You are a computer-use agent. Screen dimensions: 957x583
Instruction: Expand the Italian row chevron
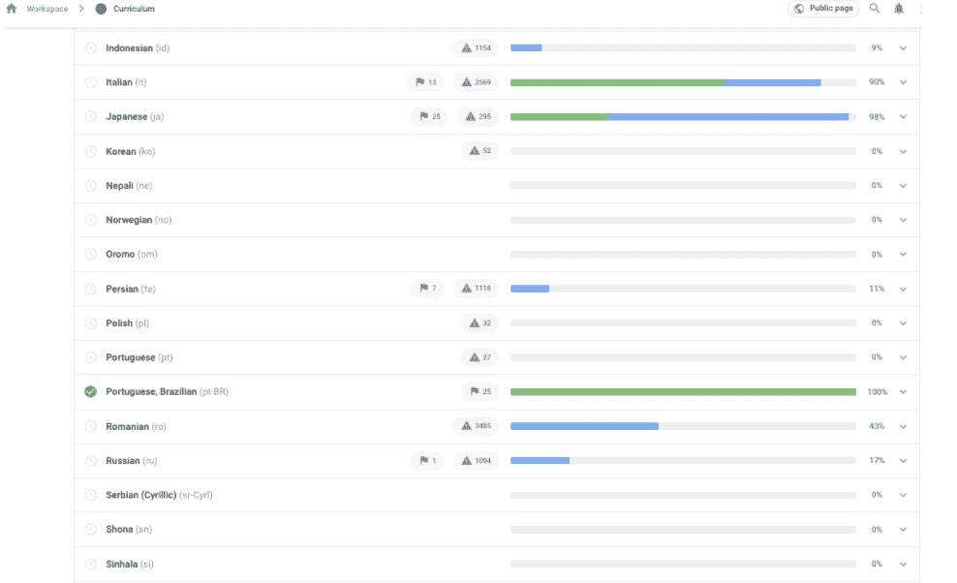(903, 82)
